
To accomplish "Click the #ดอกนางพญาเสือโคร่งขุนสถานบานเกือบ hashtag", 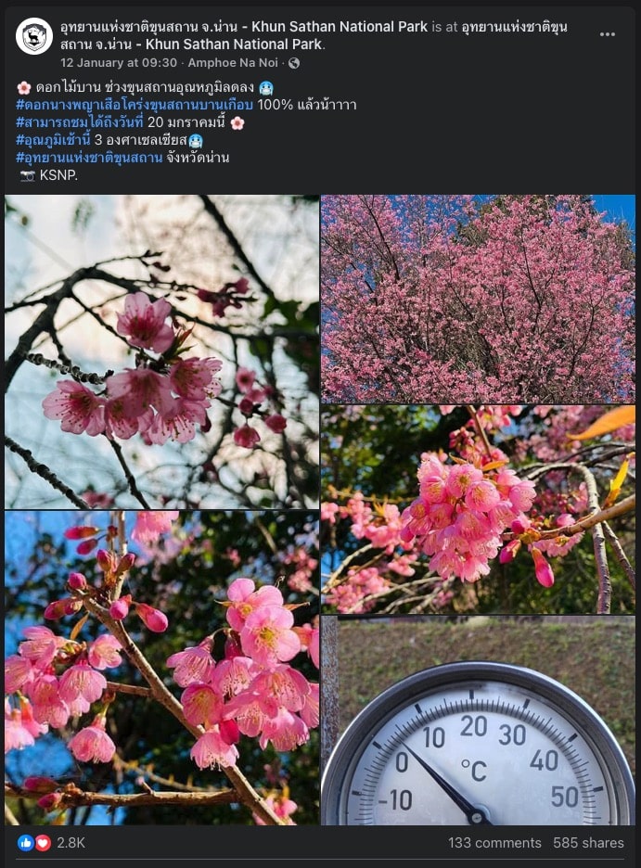I will point(135,105).
